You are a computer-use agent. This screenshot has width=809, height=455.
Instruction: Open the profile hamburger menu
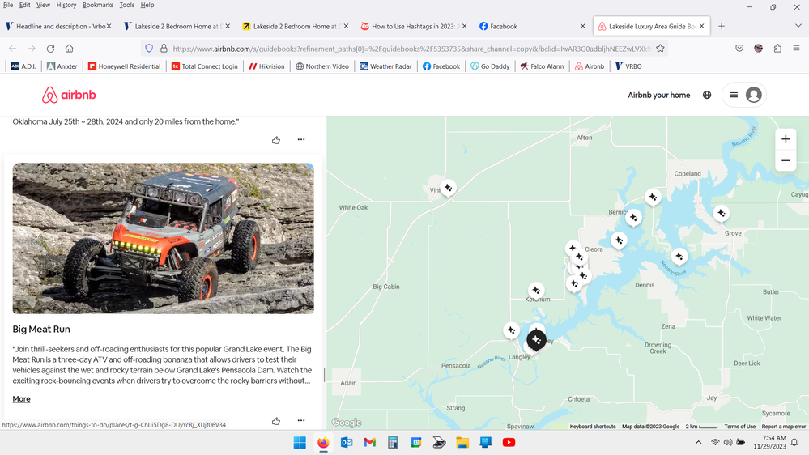click(743, 96)
